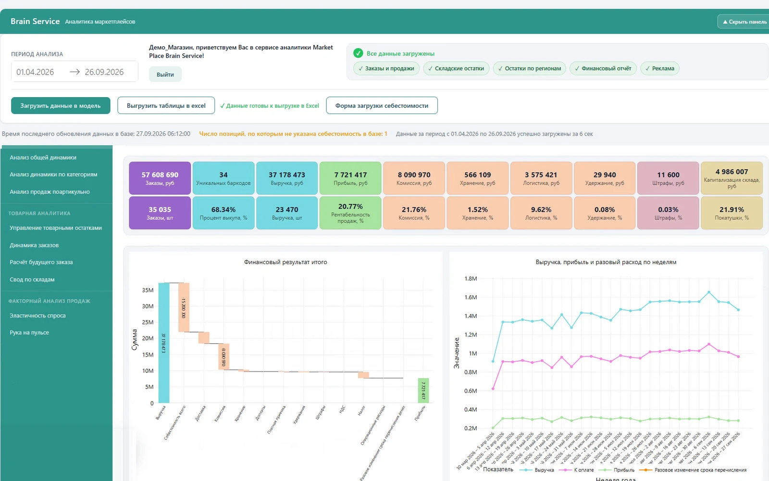Toggle Выручка series in chart legend
The image size is (769, 481).
click(x=537, y=470)
